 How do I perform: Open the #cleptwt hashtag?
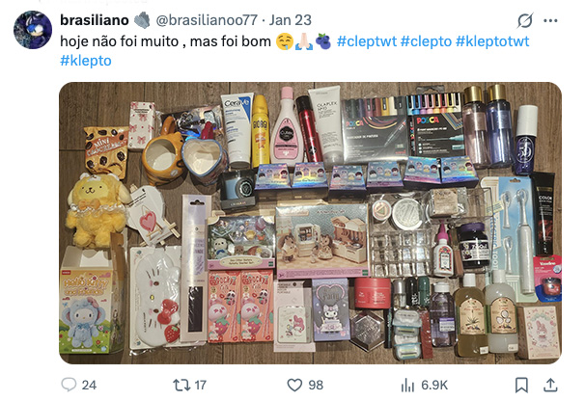[x=367, y=41]
